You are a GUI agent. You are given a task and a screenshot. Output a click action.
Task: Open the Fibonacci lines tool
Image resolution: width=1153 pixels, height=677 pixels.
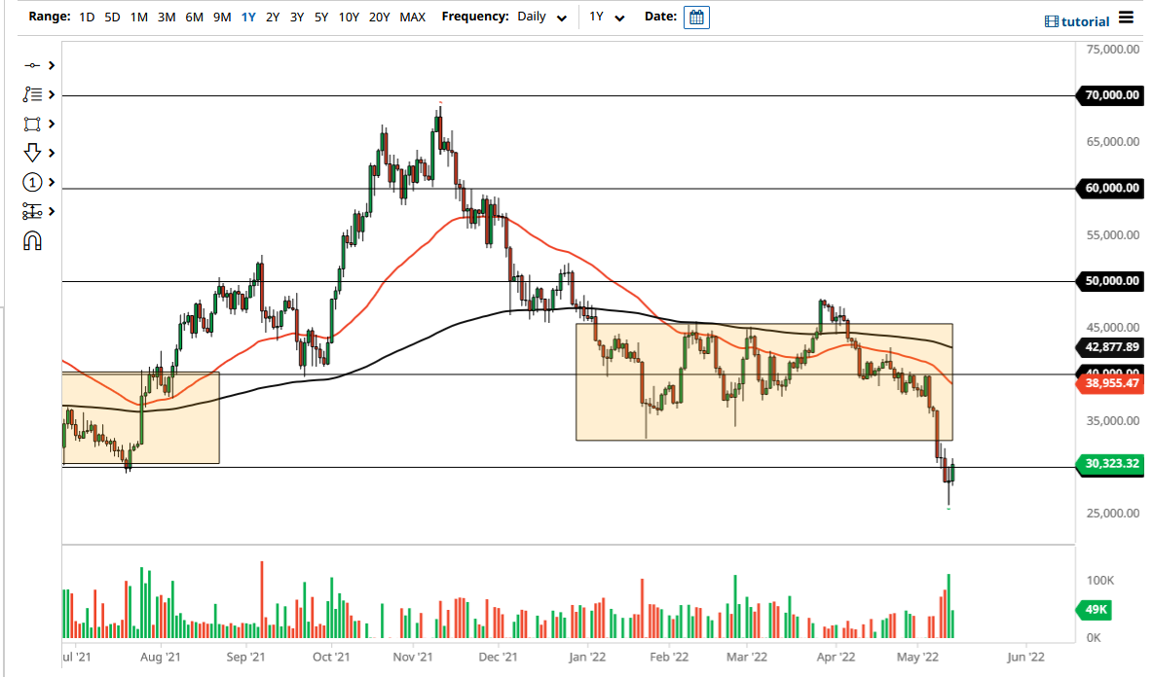[x=32, y=94]
